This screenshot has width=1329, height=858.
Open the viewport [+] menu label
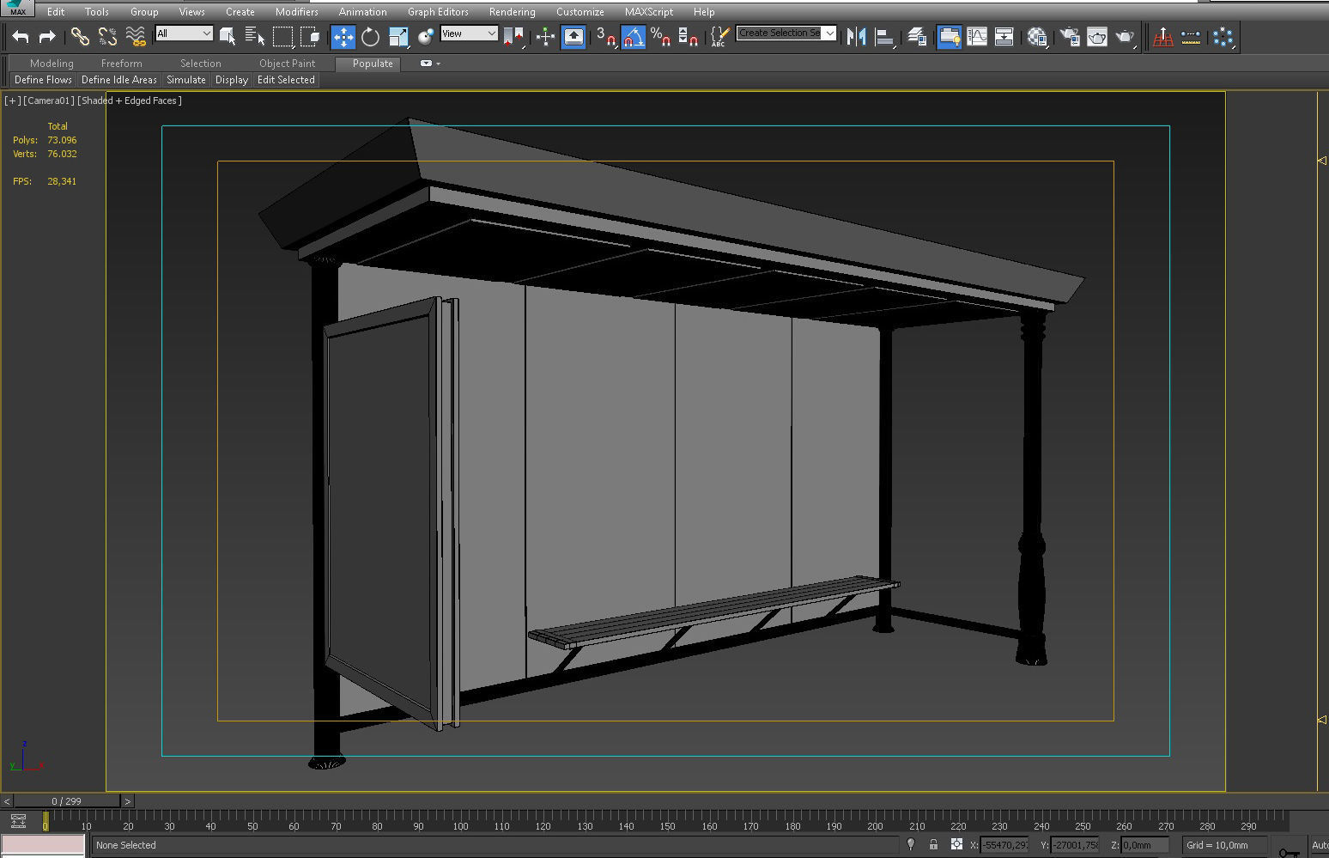[12, 100]
